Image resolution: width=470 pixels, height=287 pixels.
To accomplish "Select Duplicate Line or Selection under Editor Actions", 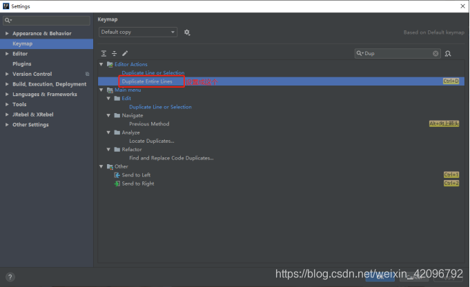I will point(153,73).
